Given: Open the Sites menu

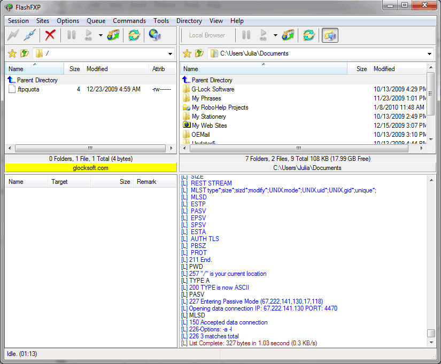Looking at the screenshot, I should pos(43,21).
